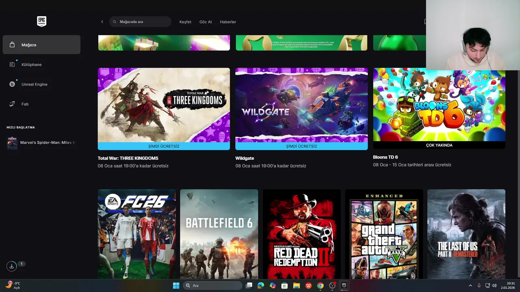The image size is (520, 292).
Task: Open Kütüphane from the sidebar
Action: click(x=41, y=64)
